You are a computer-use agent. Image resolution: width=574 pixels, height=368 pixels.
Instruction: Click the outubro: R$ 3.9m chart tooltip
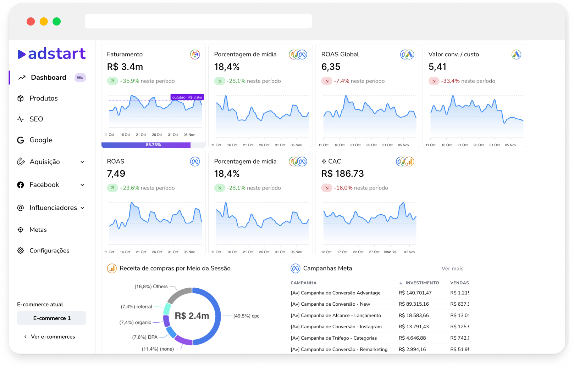[187, 97]
